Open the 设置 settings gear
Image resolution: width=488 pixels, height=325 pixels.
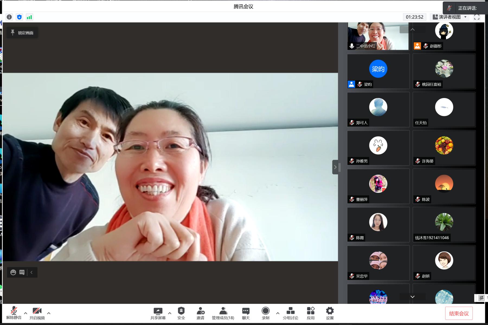330,313
